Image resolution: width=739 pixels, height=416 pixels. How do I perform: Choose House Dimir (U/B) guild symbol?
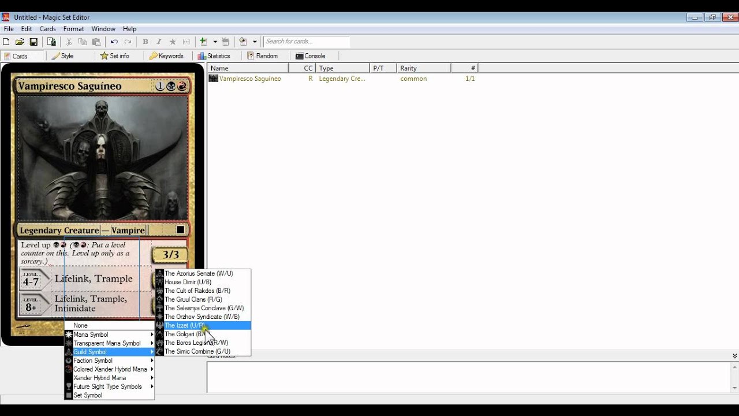click(203, 282)
